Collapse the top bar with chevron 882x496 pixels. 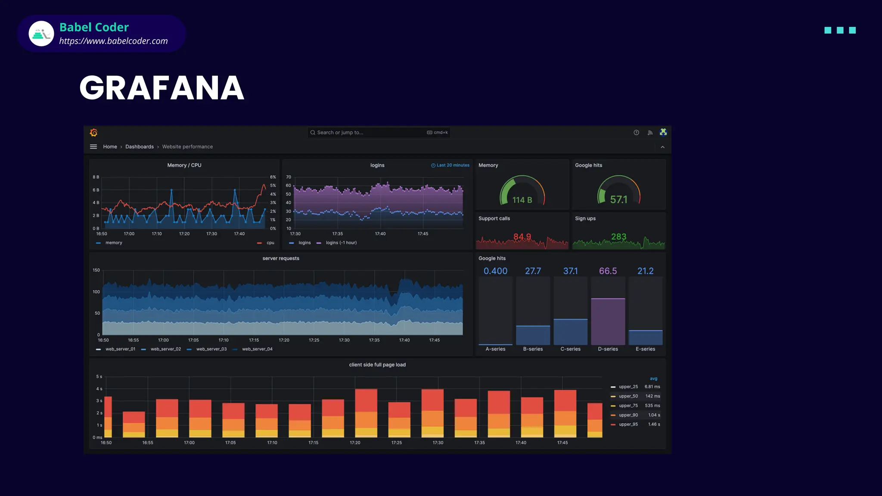[662, 147]
